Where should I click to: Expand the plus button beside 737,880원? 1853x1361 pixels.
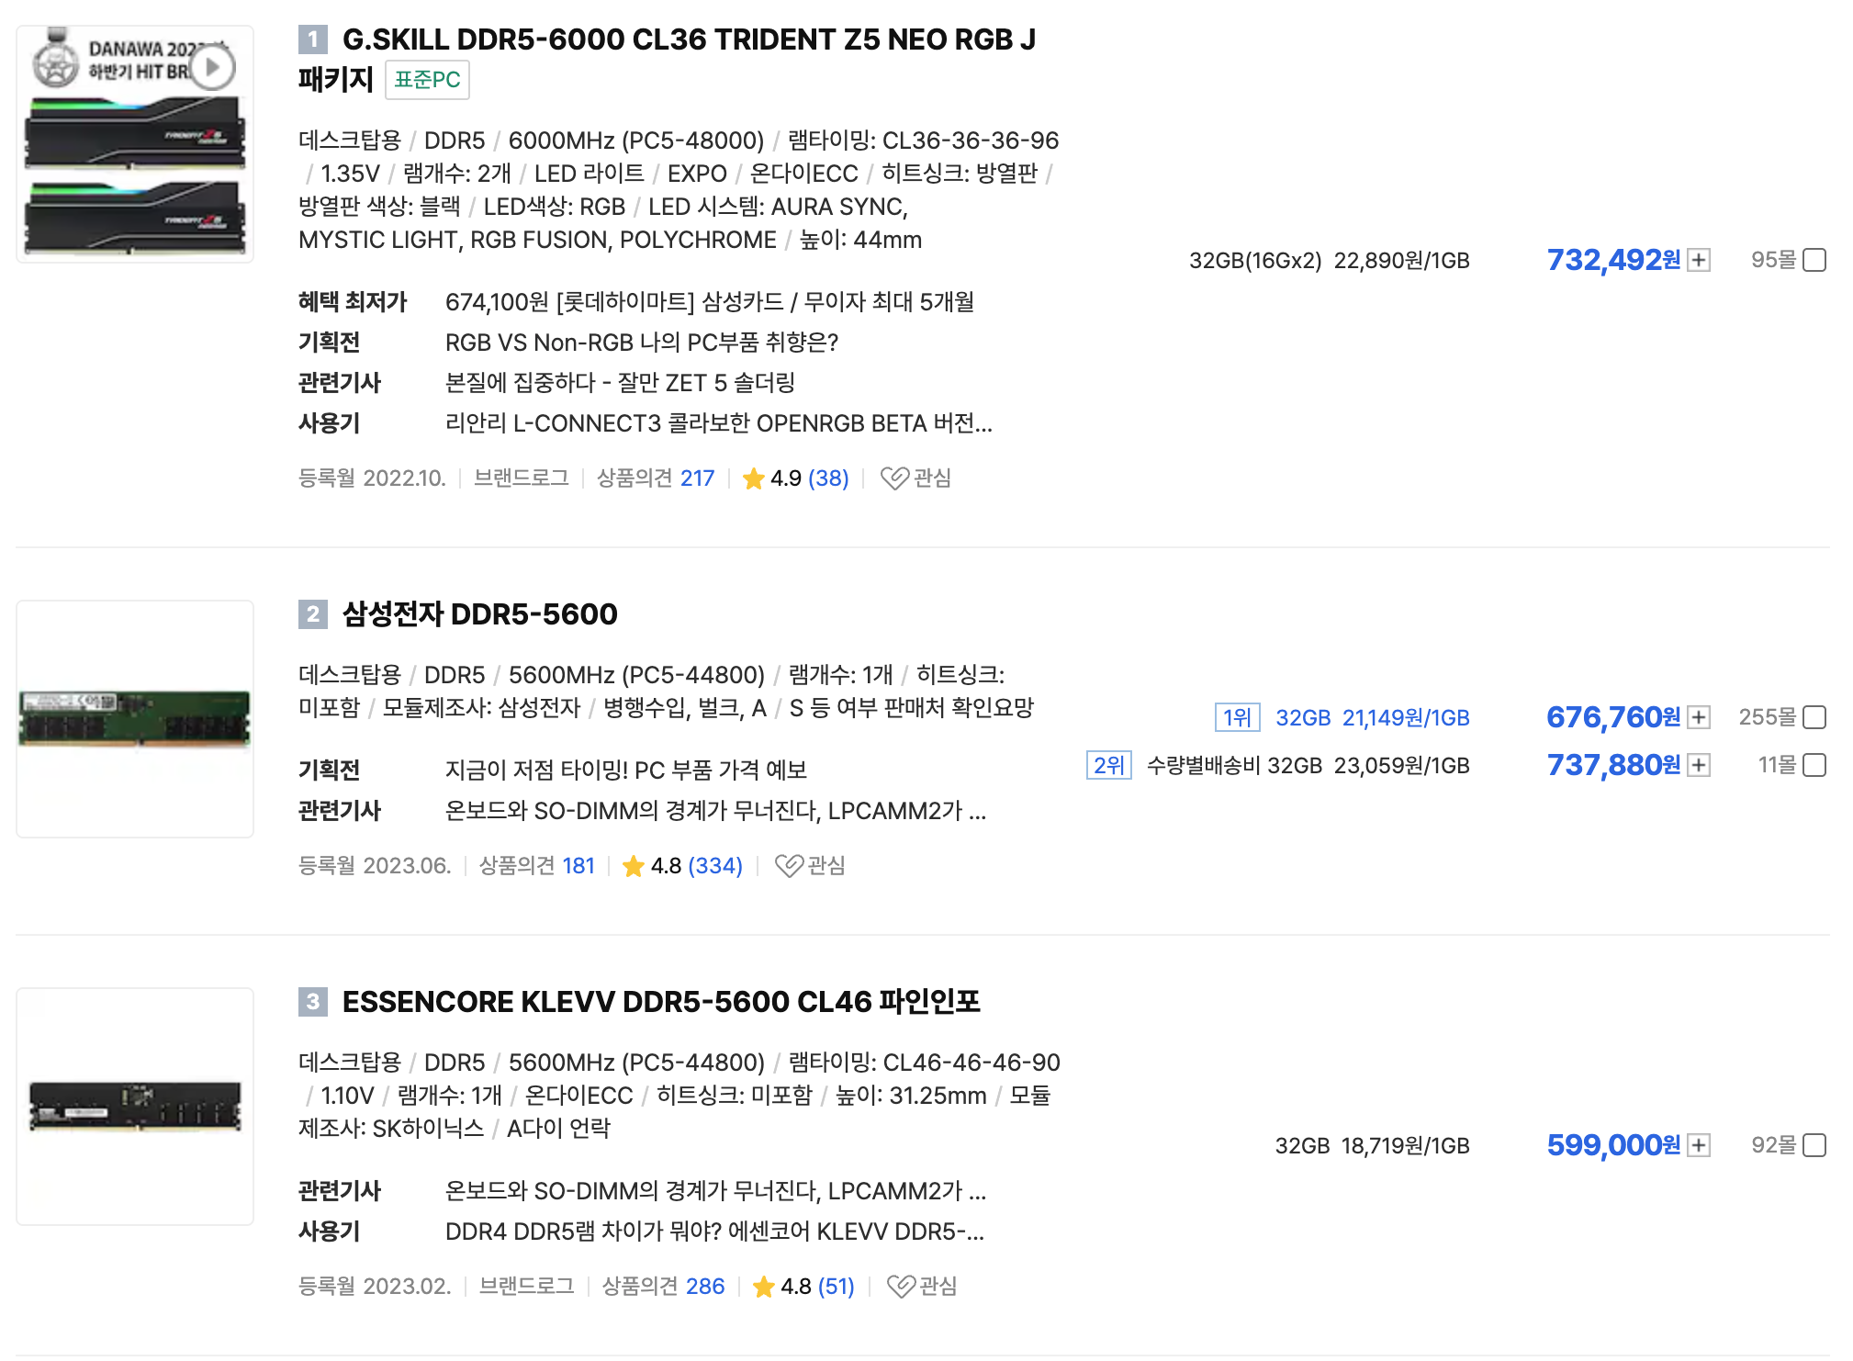tap(1699, 765)
